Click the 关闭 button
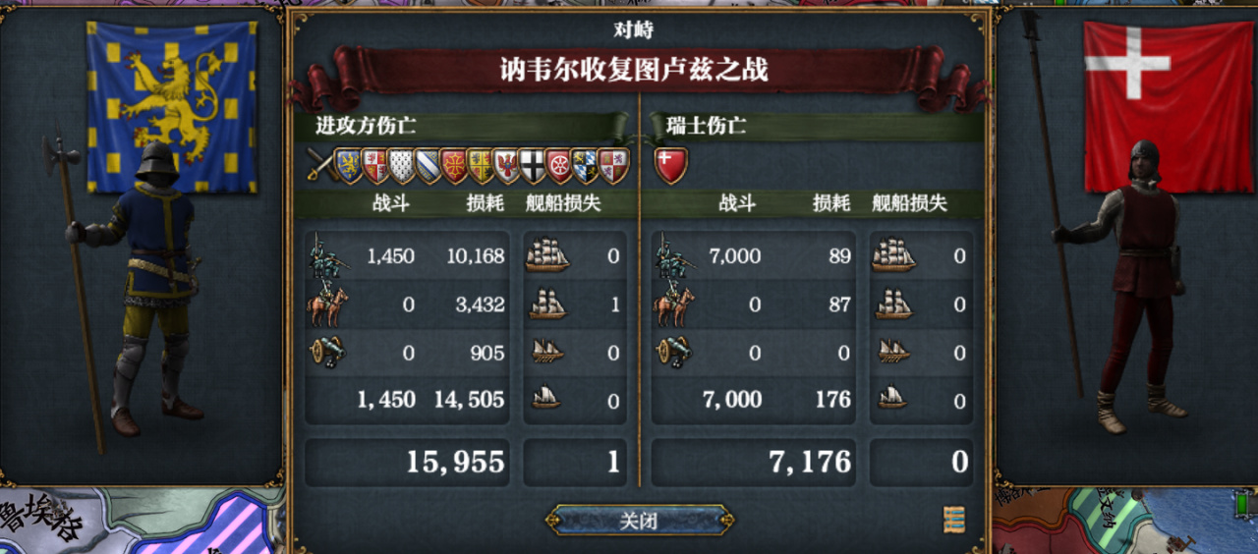Screen dimensions: 1258x554 click(x=639, y=521)
